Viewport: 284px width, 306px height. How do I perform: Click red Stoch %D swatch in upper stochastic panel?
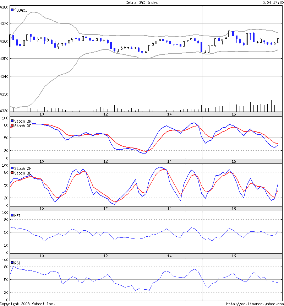tap(12, 125)
